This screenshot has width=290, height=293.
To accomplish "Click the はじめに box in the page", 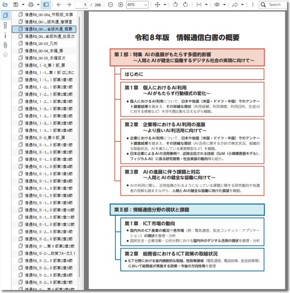I will pos(192,74).
